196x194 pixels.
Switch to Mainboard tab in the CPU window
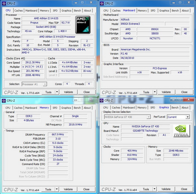coord(31,11)
